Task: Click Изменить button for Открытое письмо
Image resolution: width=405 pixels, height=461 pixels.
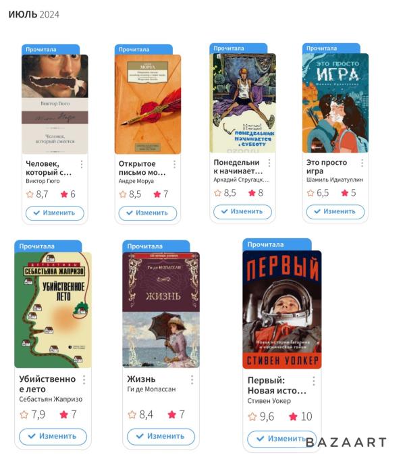Action: coord(148,213)
